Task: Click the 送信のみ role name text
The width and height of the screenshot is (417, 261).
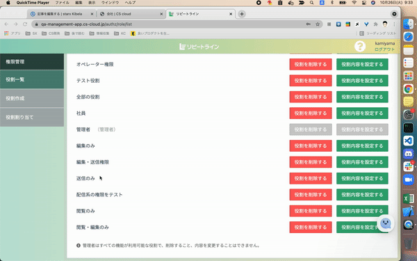Action: pyautogui.click(x=85, y=178)
